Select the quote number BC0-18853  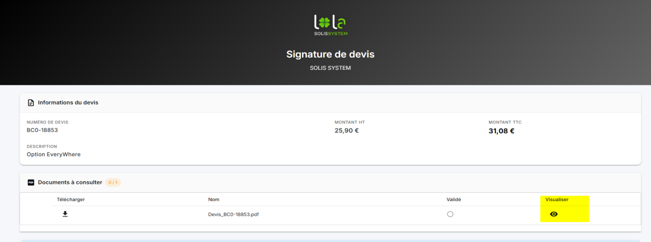42,130
